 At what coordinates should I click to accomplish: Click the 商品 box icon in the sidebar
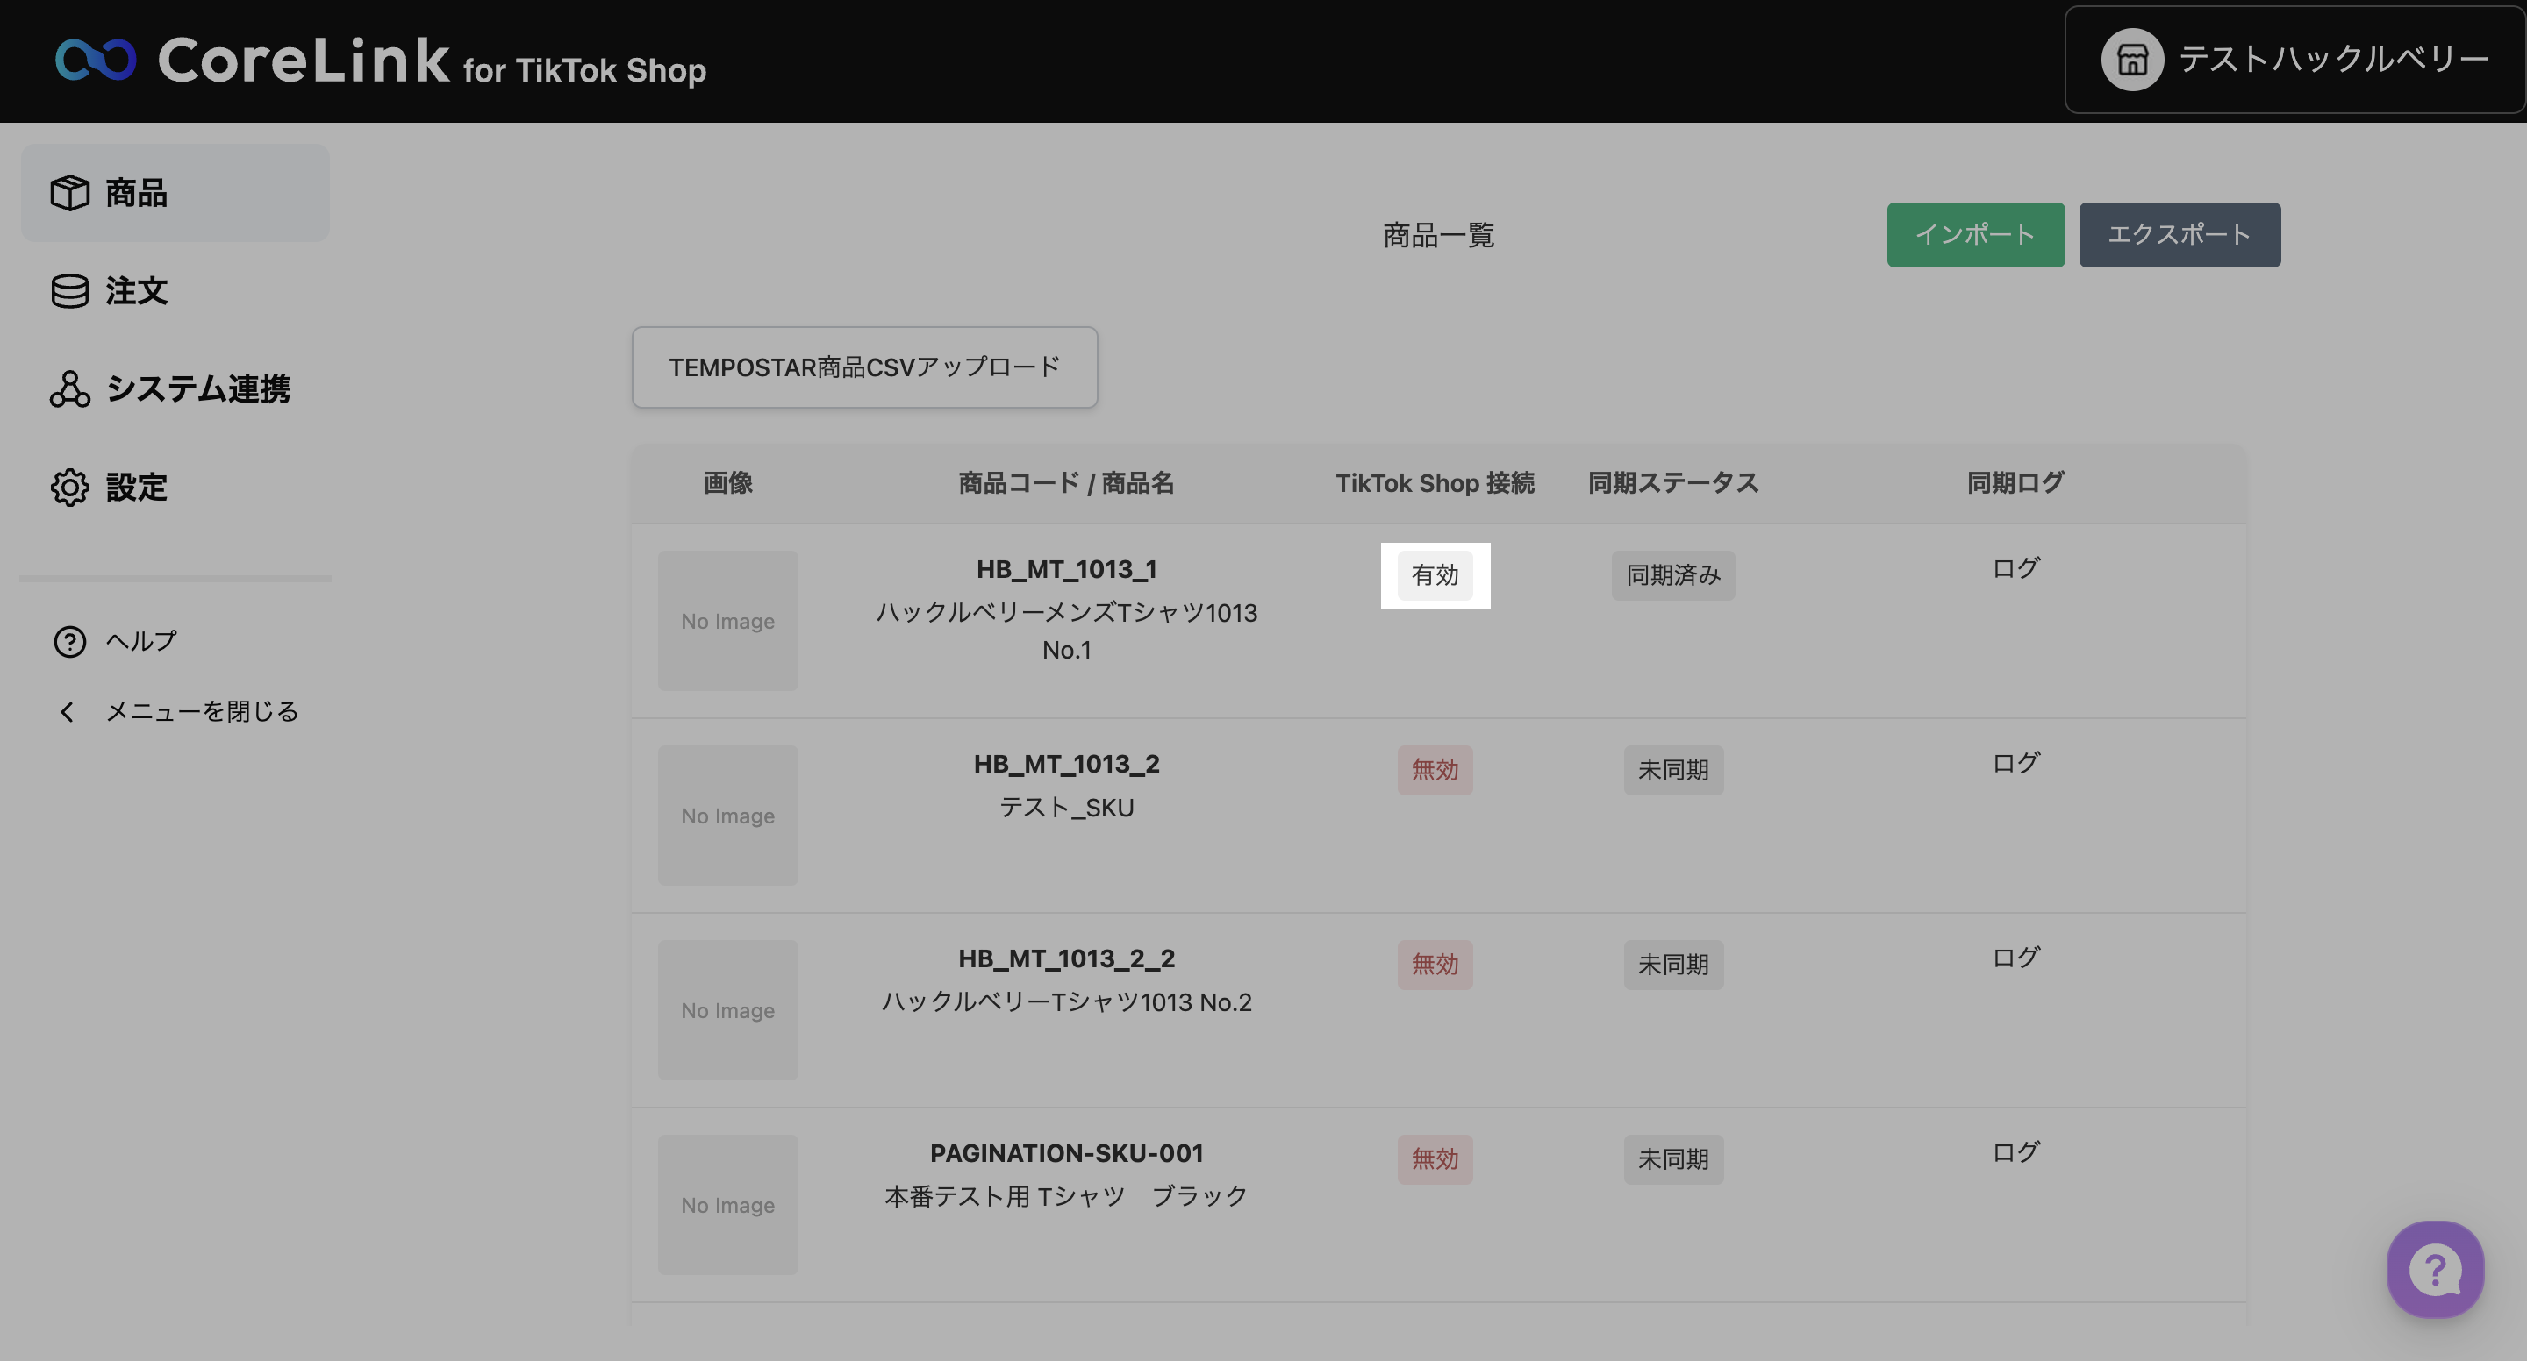point(69,192)
